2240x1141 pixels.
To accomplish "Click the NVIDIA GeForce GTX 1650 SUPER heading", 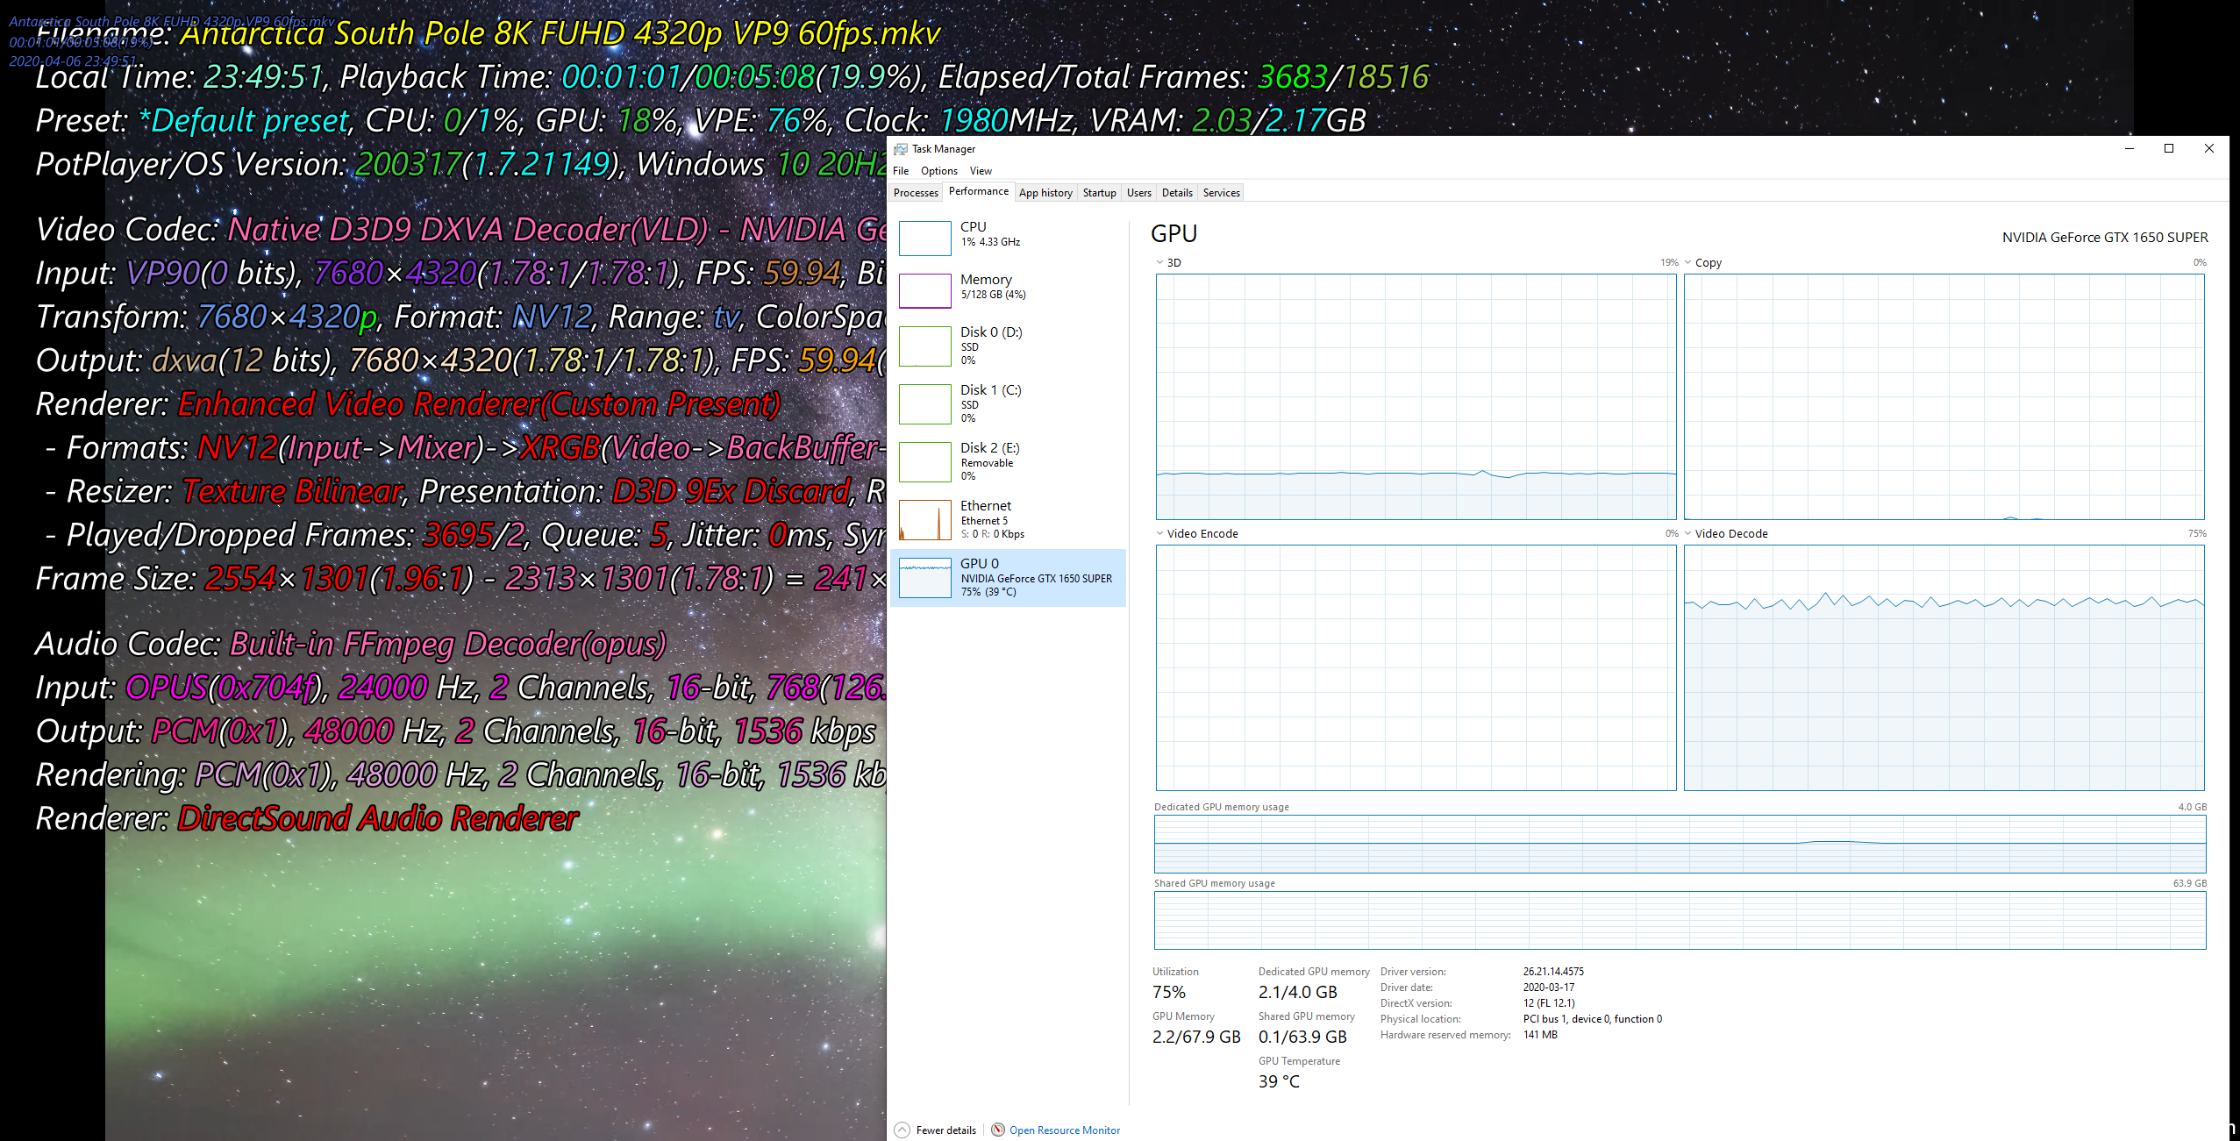I will pos(2105,238).
